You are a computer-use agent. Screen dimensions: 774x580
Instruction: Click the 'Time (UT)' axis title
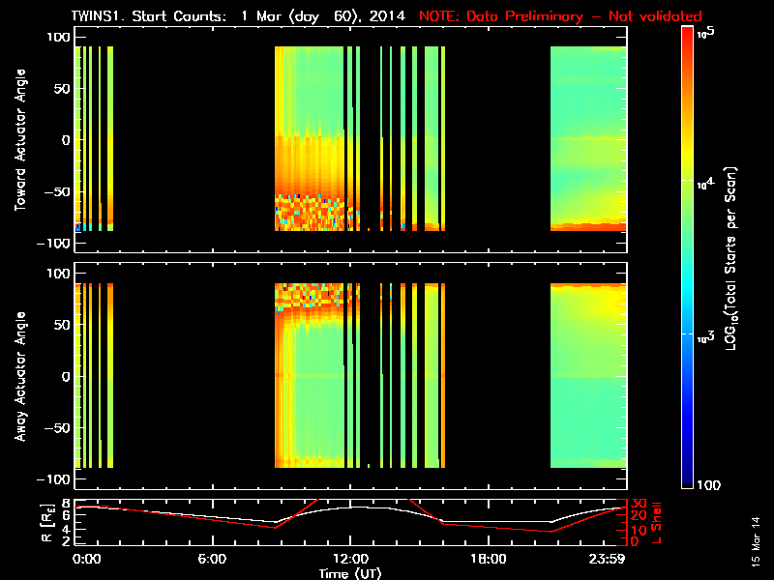point(352,572)
